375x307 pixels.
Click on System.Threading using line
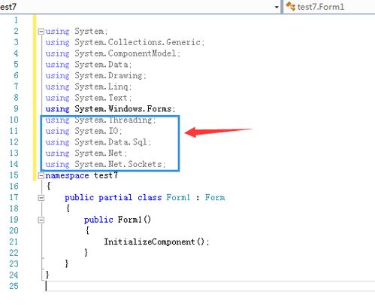pos(101,120)
